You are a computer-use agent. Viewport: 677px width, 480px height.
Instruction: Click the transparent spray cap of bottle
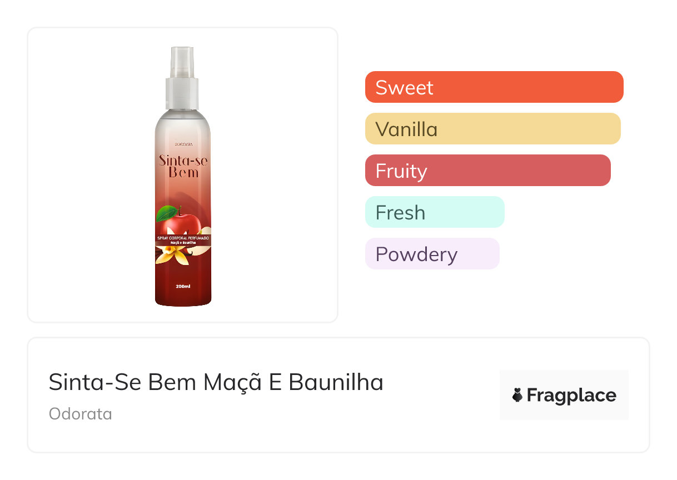182,78
